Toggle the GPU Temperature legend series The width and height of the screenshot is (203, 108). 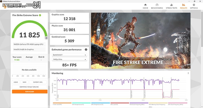100,104
